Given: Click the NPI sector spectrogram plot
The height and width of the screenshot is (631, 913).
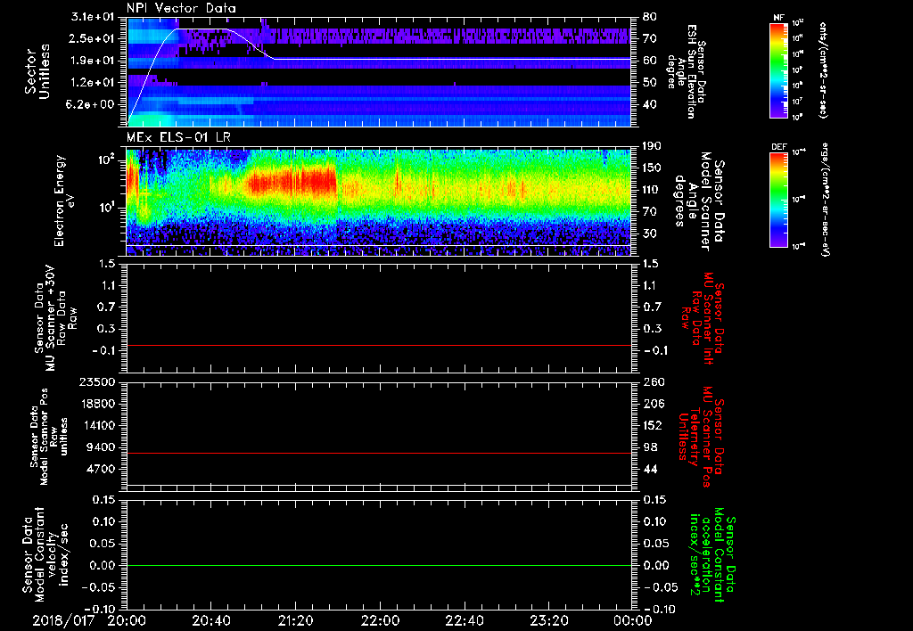Looking at the screenshot, I should coord(378,71).
